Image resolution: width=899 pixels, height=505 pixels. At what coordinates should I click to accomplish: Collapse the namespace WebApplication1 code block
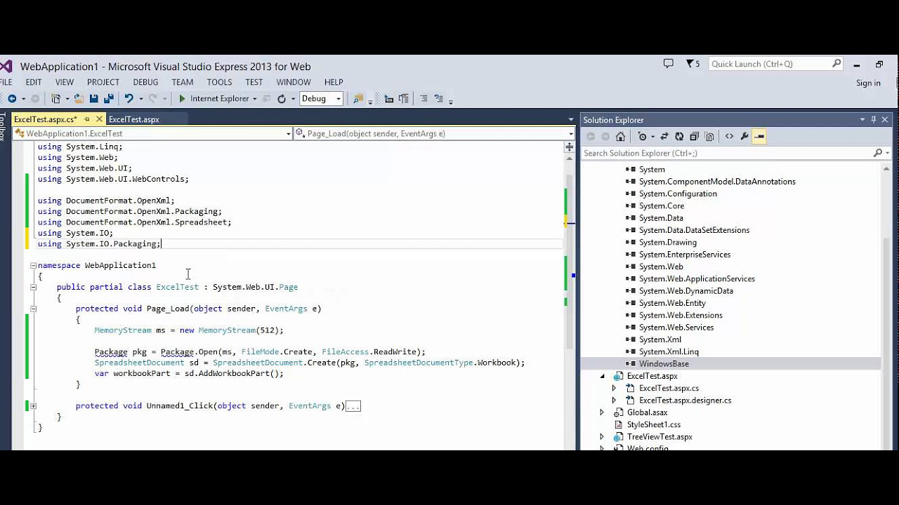click(x=33, y=266)
